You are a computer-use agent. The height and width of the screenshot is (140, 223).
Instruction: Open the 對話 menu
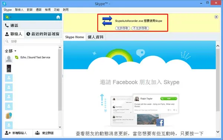click(30, 10)
